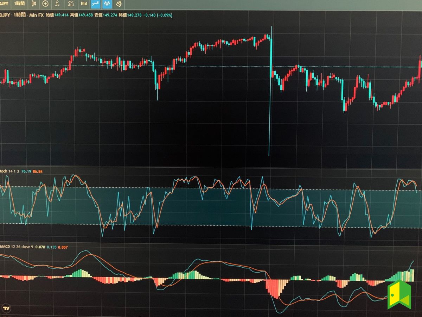Open the DJPY symbol selector in toolbar

click(4, 4)
